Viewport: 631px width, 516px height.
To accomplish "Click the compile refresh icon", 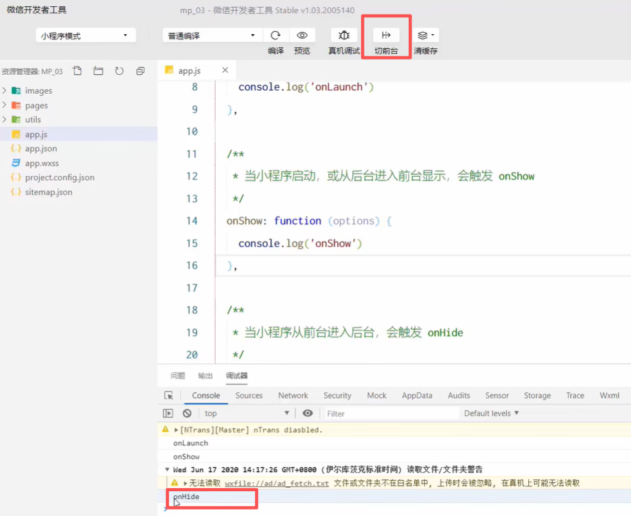I will (276, 35).
